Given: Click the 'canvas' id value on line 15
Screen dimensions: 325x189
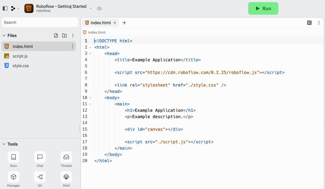Looking at the screenshot, I should [155, 129].
